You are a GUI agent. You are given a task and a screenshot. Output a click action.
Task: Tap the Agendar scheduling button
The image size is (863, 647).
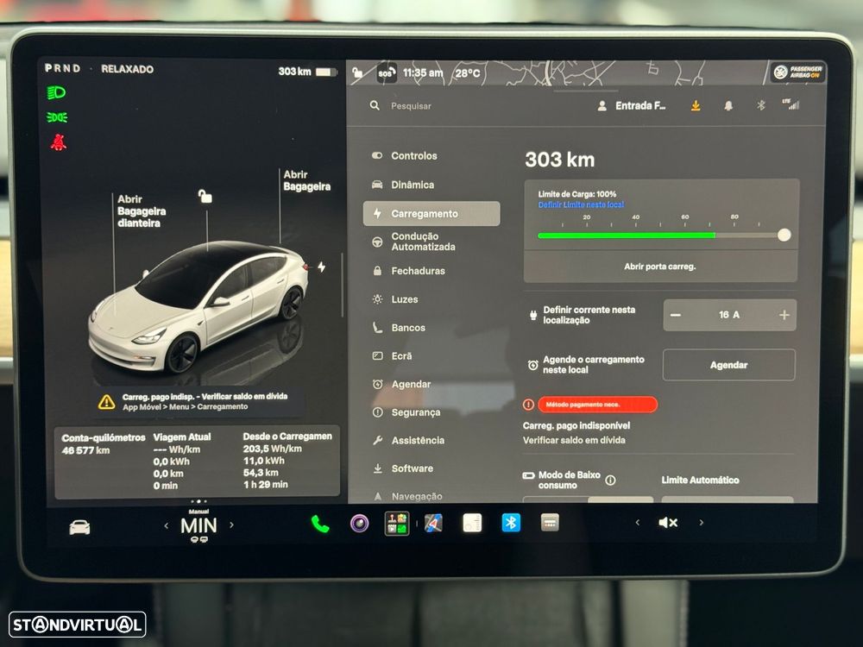(x=728, y=365)
